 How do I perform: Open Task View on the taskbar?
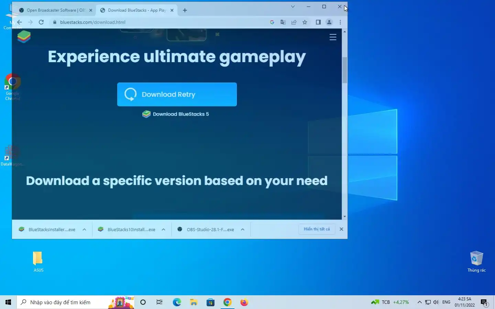(x=159, y=302)
